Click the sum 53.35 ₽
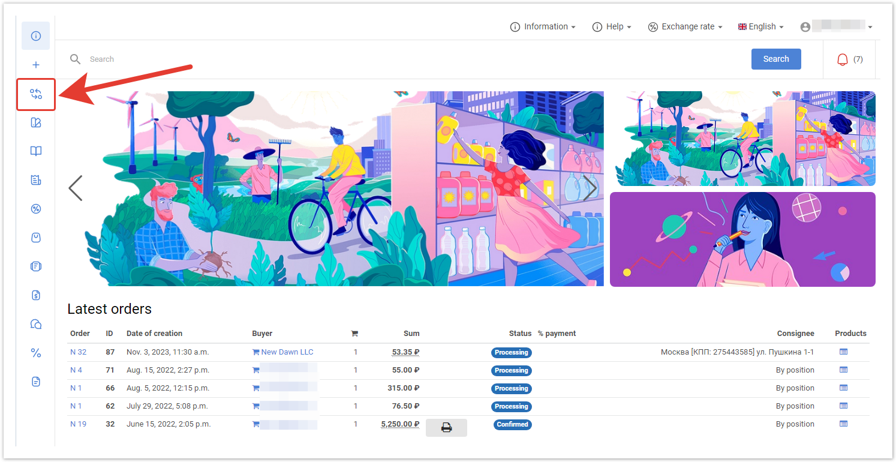This screenshot has width=896, height=462. (x=405, y=352)
